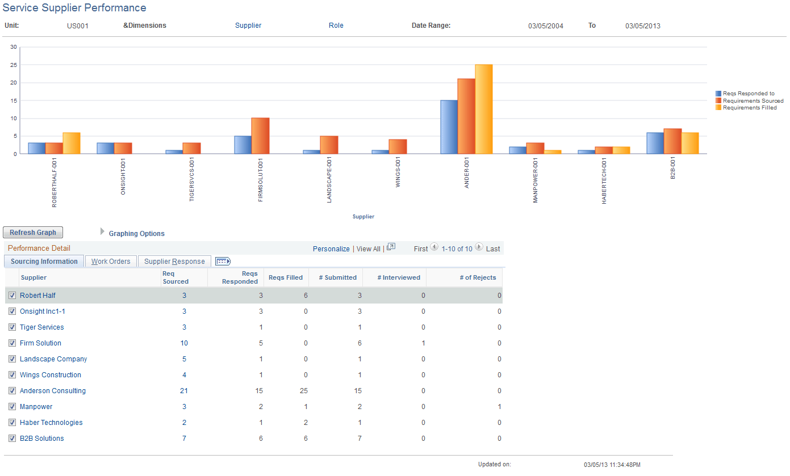The width and height of the screenshot is (790, 476).
Task: Select the Sourcing Information tab
Action: click(44, 261)
